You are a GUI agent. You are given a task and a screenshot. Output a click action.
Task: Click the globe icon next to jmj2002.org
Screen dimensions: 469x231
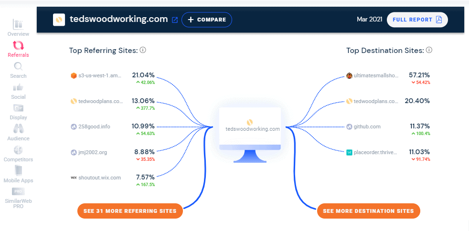coord(74,152)
